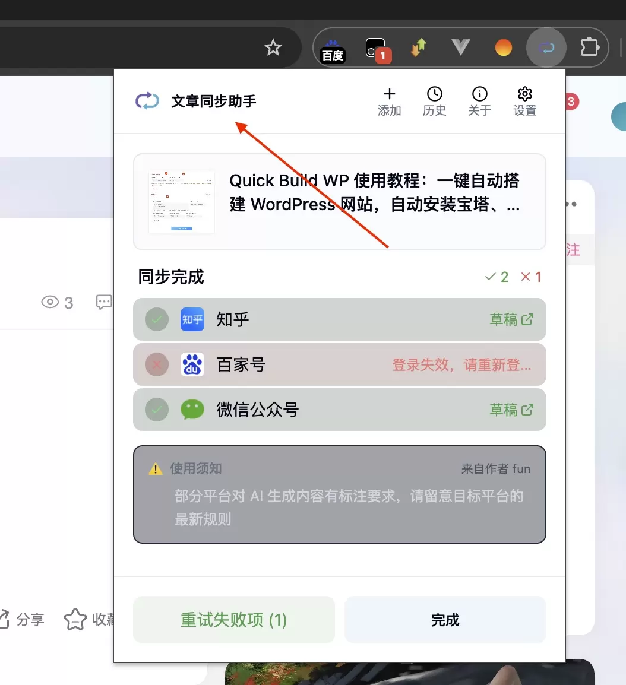
Task: Click the success count ✓ 2
Action: (x=497, y=277)
